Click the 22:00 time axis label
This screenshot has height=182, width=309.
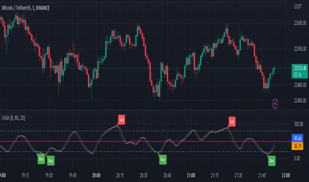coord(286,175)
